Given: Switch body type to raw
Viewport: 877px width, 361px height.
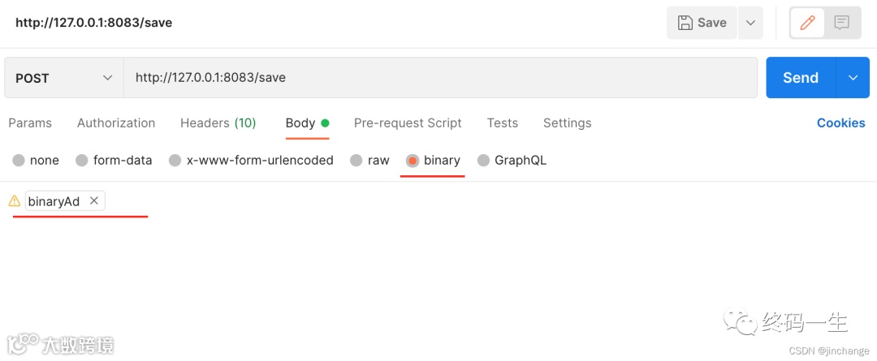Looking at the screenshot, I should click(356, 161).
